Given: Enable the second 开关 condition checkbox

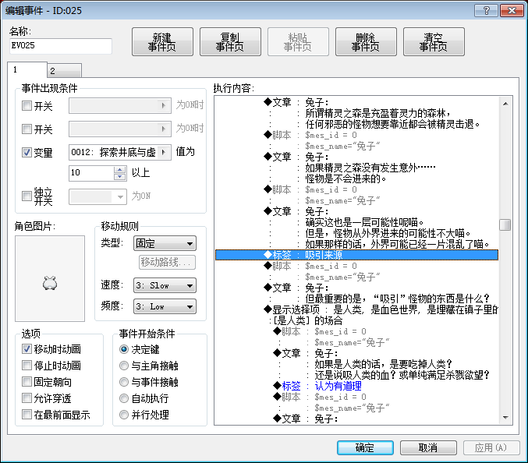Looking at the screenshot, I should tap(27, 129).
